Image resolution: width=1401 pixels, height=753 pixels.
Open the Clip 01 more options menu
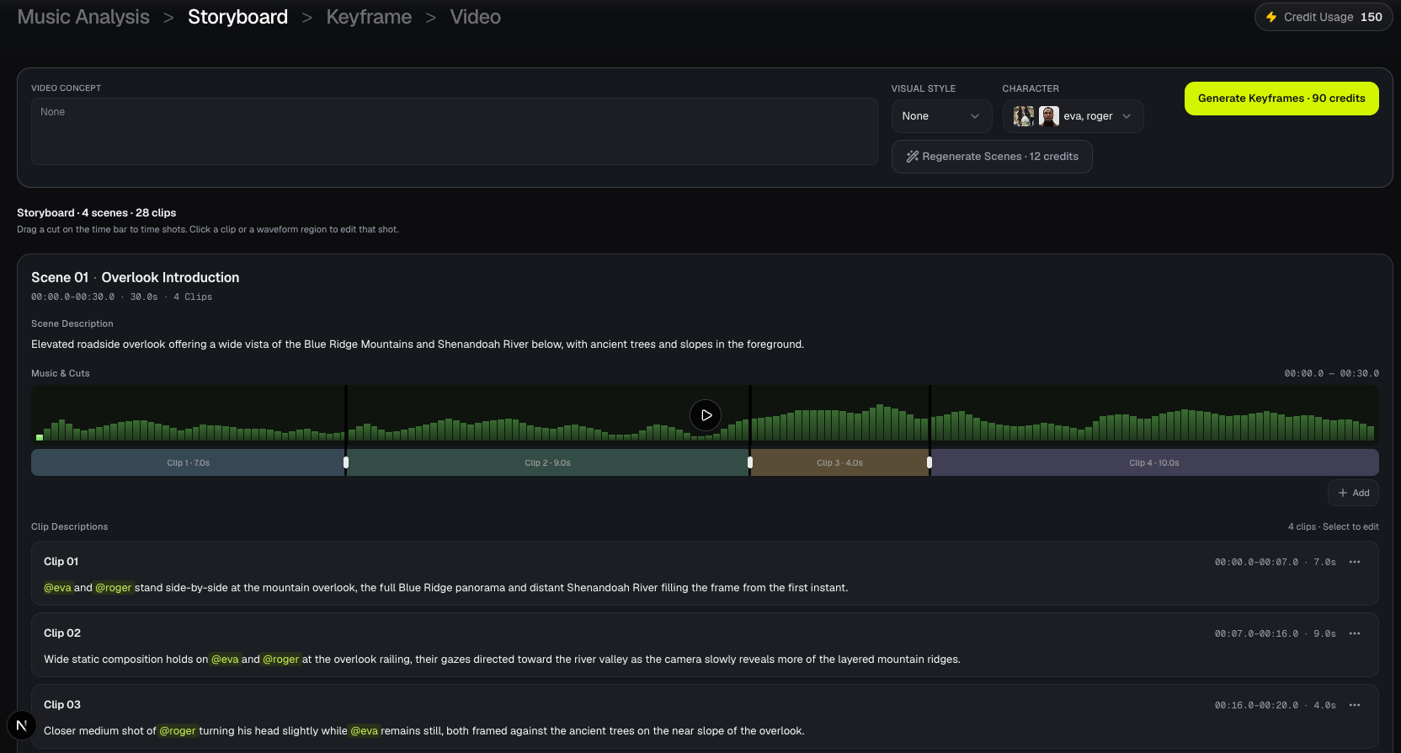pos(1355,562)
